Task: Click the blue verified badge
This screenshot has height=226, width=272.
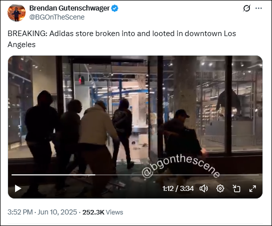Action: (x=114, y=8)
